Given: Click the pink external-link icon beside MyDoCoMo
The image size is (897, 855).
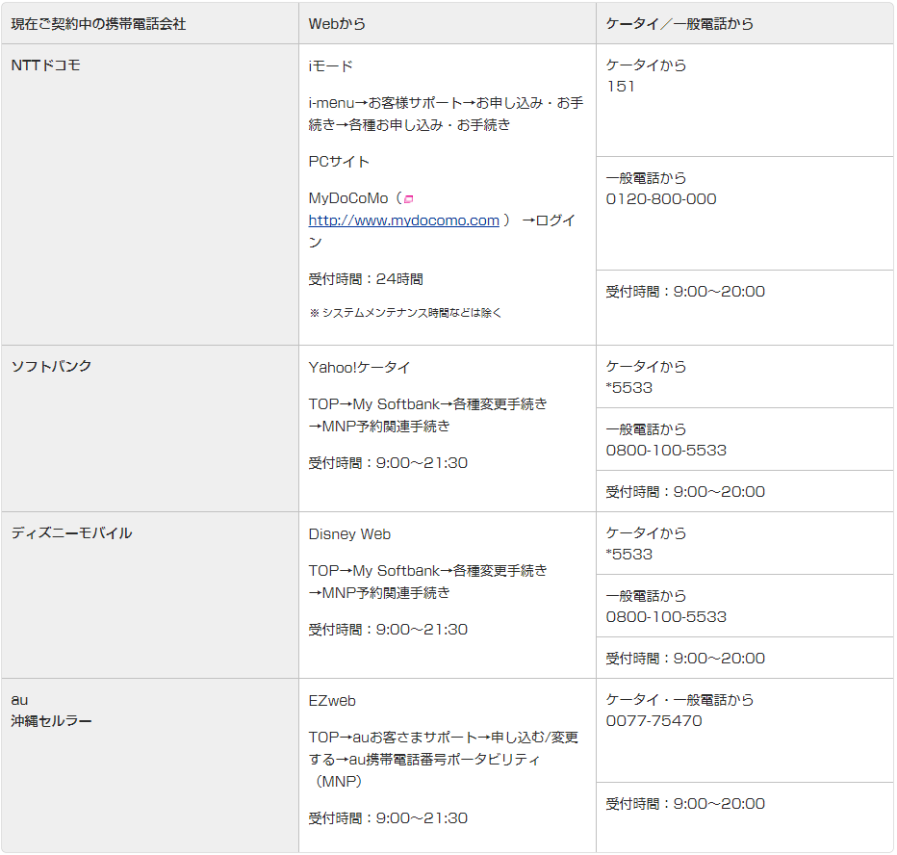Looking at the screenshot, I should [408, 199].
